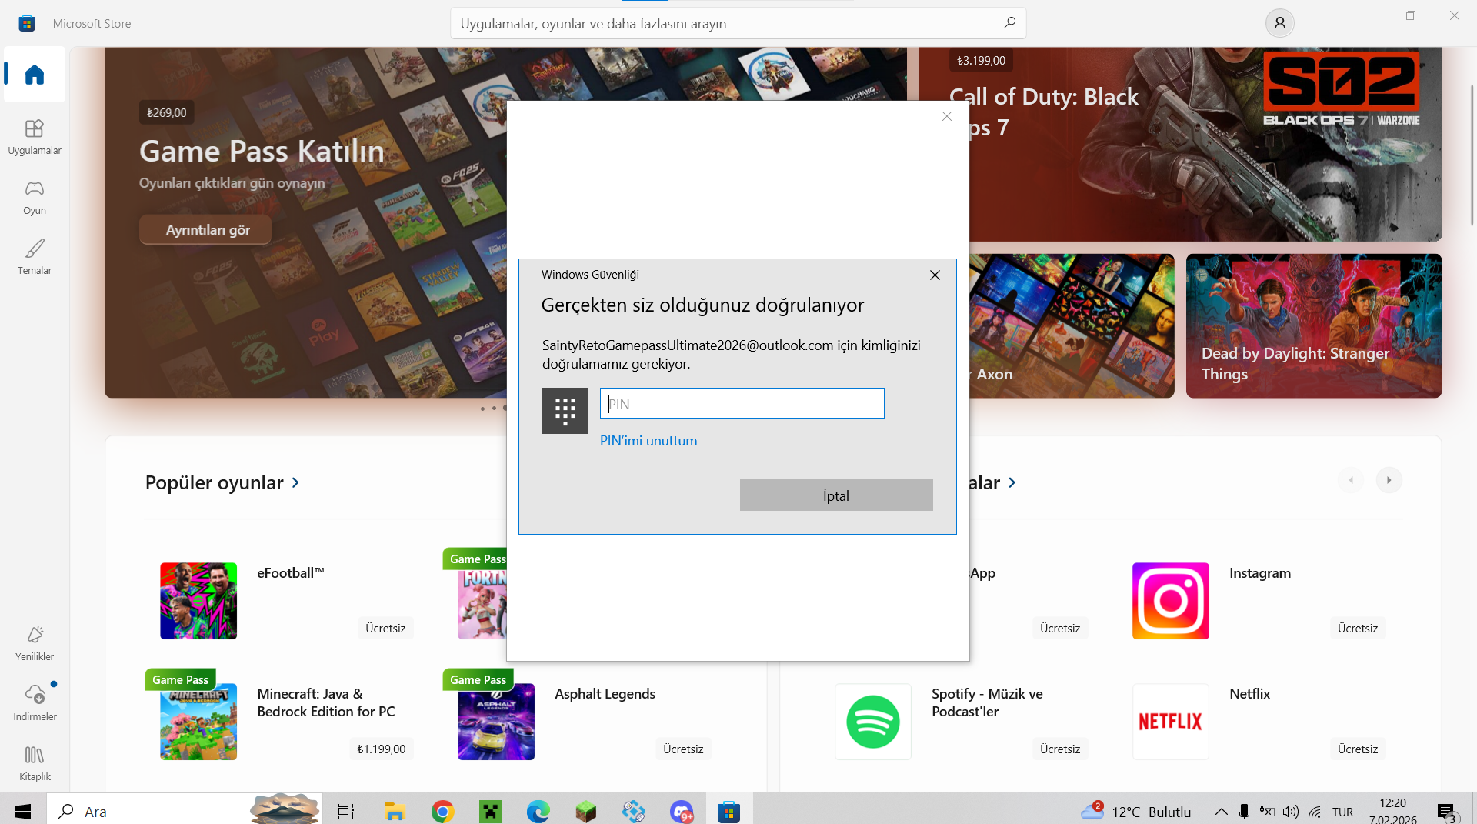1477x824 pixels.
Task: Open the Minecraft creeper icon on taskbar
Action: pyautogui.click(x=490, y=812)
